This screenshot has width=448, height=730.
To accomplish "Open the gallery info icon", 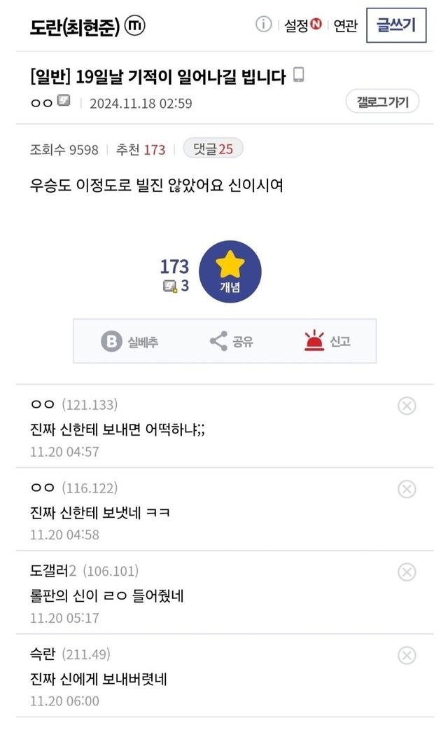I will click(263, 25).
